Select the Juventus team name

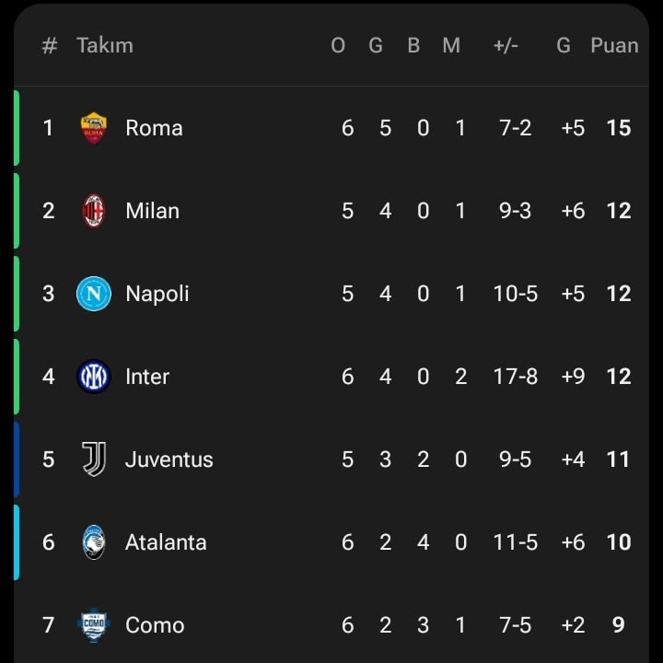pyautogui.click(x=169, y=459)
